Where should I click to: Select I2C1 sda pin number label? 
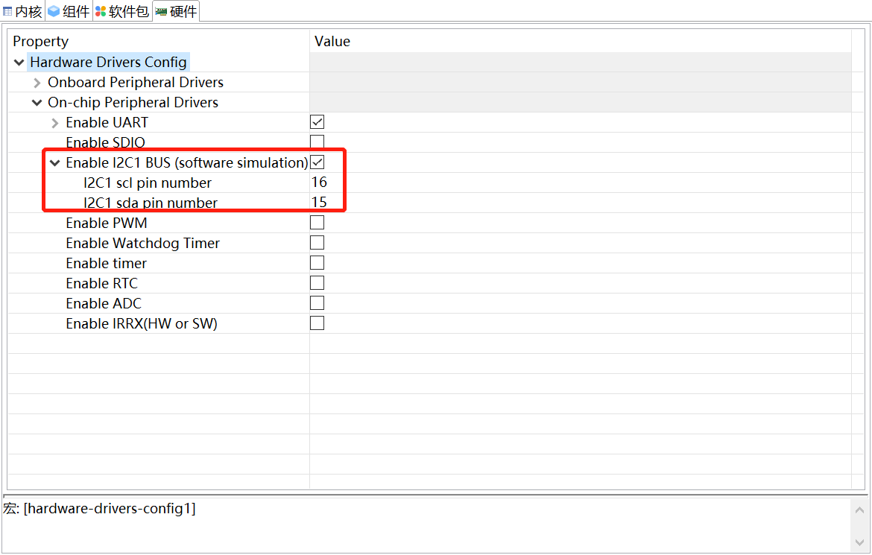[150, 203]
